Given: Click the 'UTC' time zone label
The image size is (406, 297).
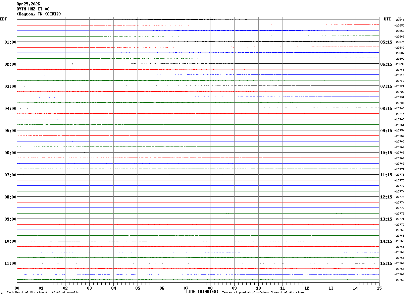Looking at the screenshot, I should [388, 19].
